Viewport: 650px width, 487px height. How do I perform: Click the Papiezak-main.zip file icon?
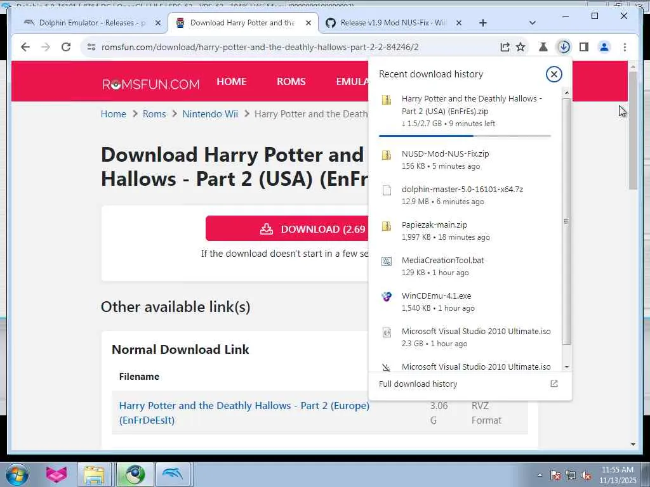click(387, 226)
